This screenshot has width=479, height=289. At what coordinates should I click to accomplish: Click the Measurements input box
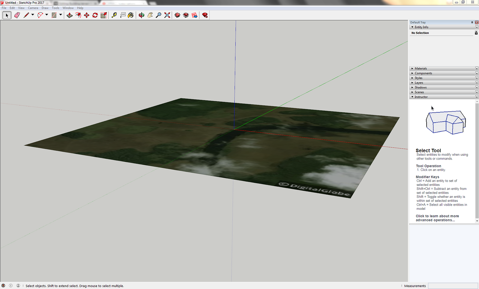(453, 286)
